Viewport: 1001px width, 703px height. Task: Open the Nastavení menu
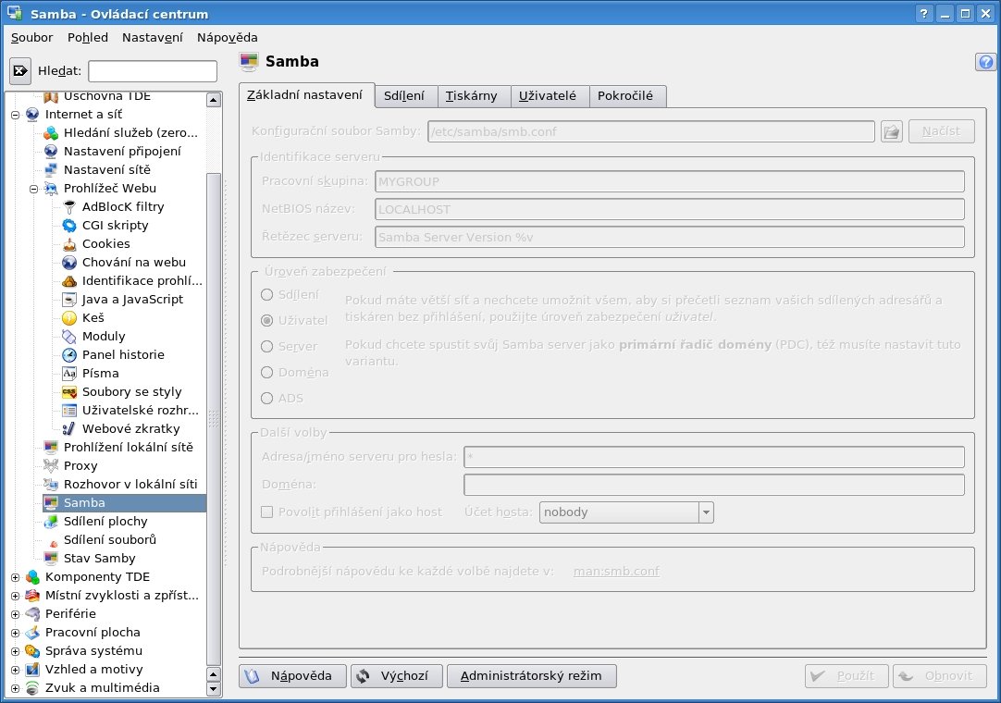(152, 38)
